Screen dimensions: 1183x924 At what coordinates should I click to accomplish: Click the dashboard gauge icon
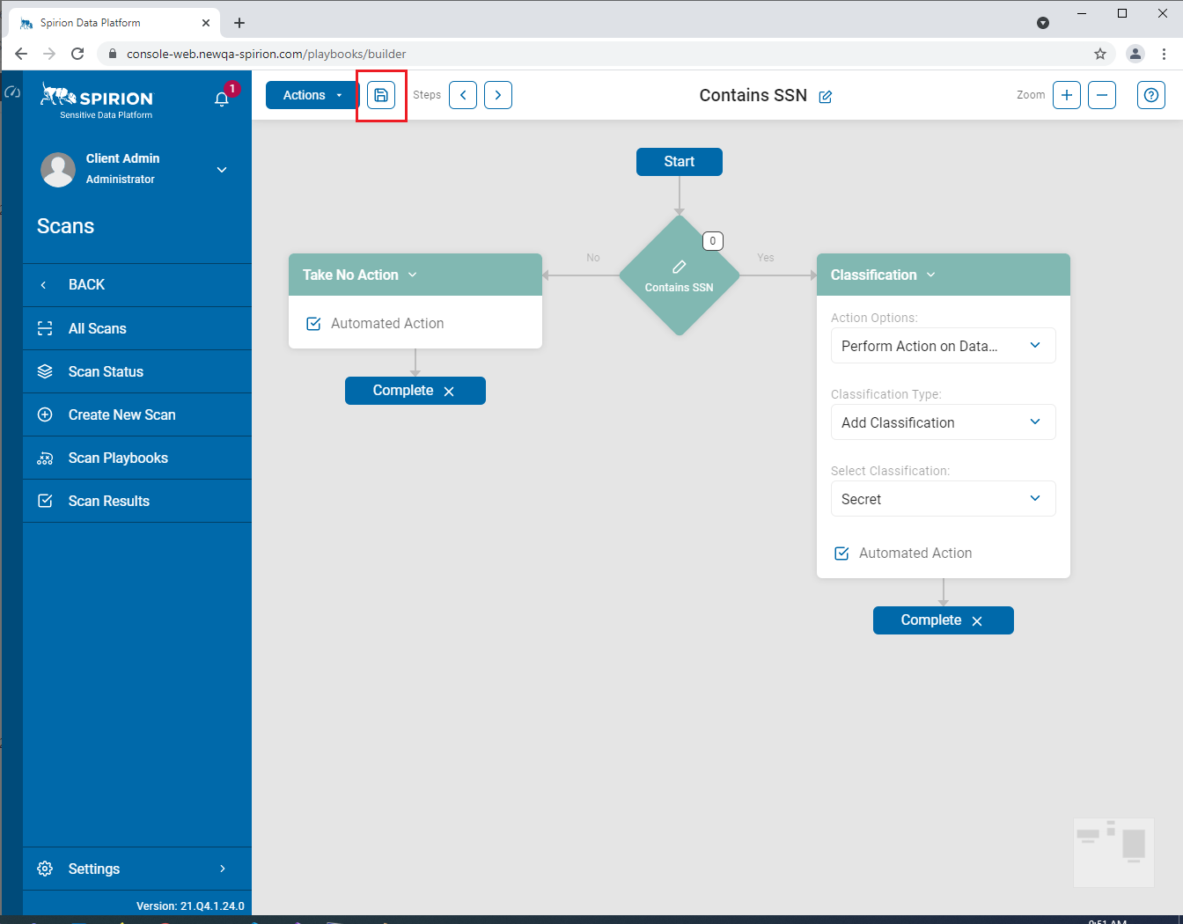(12, 92)
